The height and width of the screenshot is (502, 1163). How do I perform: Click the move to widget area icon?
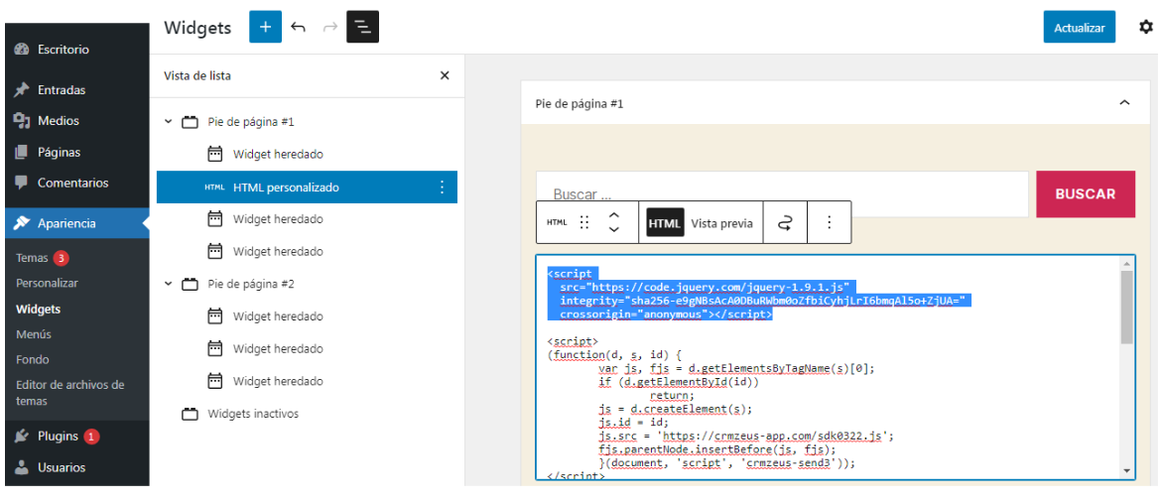[x=785, y=223]
